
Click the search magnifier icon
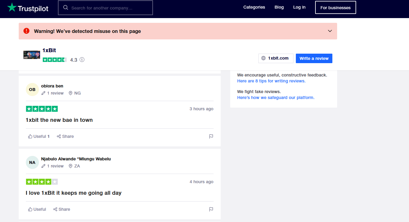[66, 8]
